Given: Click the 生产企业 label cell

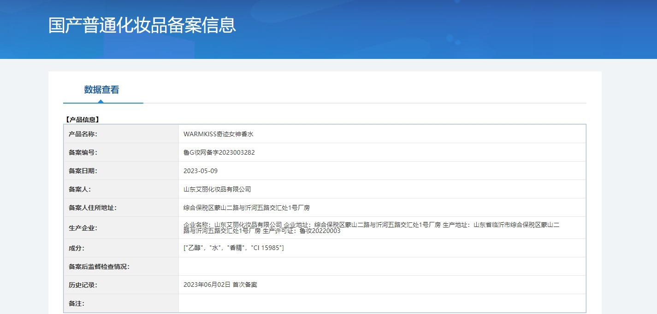Looking at the screenshot, I should pos(121,228).
